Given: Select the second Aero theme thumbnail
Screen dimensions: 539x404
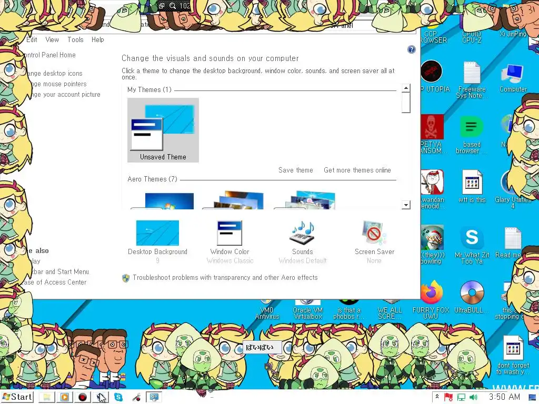Looking at the screenshot, I should click(x=234, y=199).
